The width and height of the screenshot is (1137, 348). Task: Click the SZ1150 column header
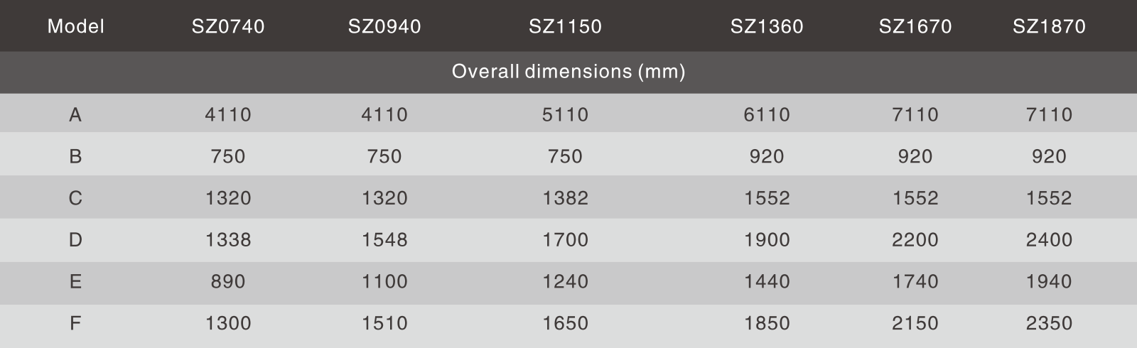click(565, 26)
